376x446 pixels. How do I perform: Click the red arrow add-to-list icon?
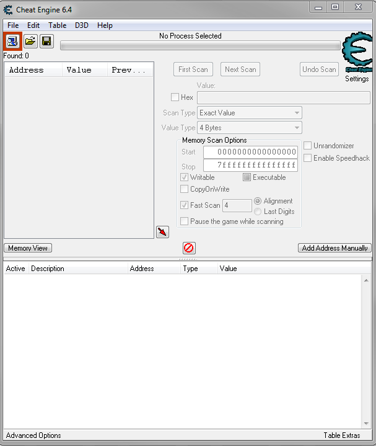point(162,232)
